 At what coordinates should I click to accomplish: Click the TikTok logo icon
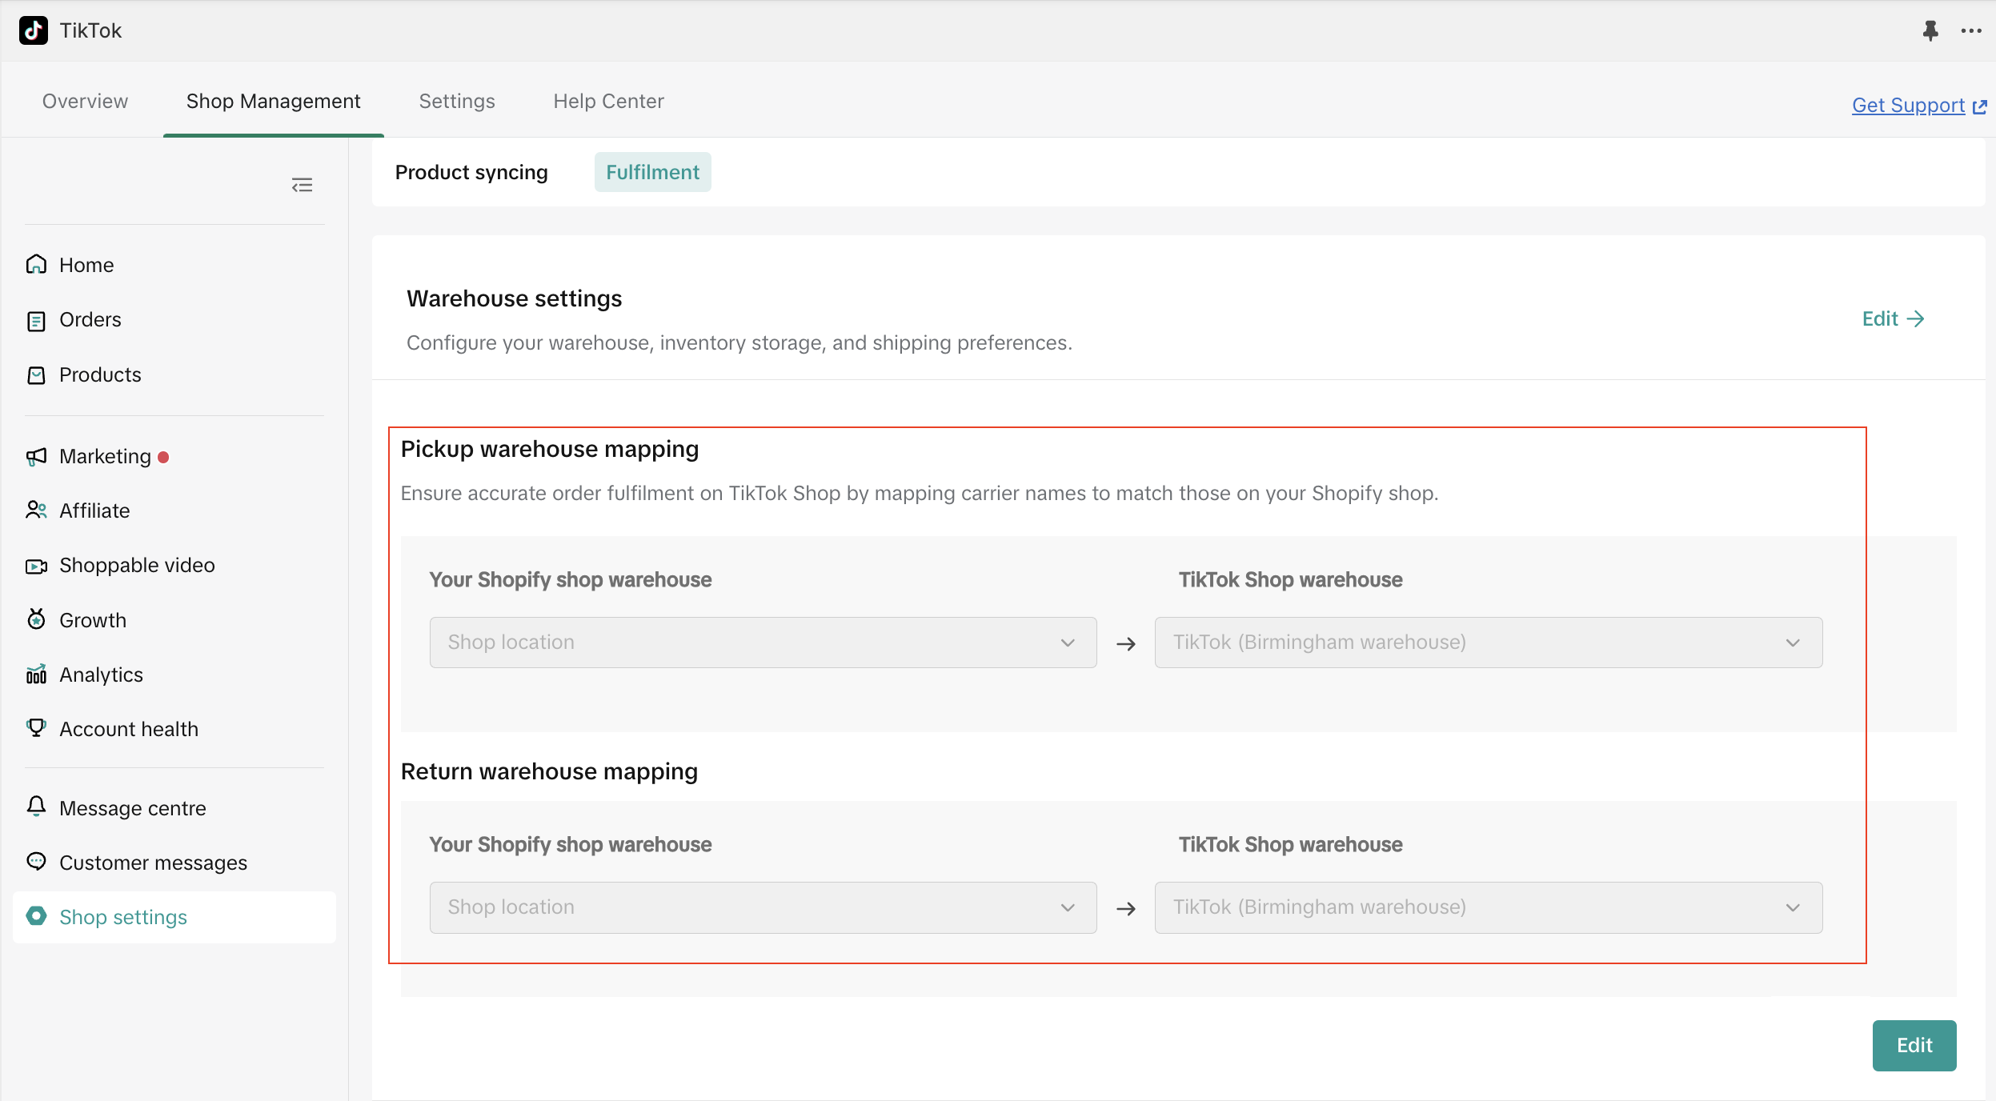coord(34,30)
